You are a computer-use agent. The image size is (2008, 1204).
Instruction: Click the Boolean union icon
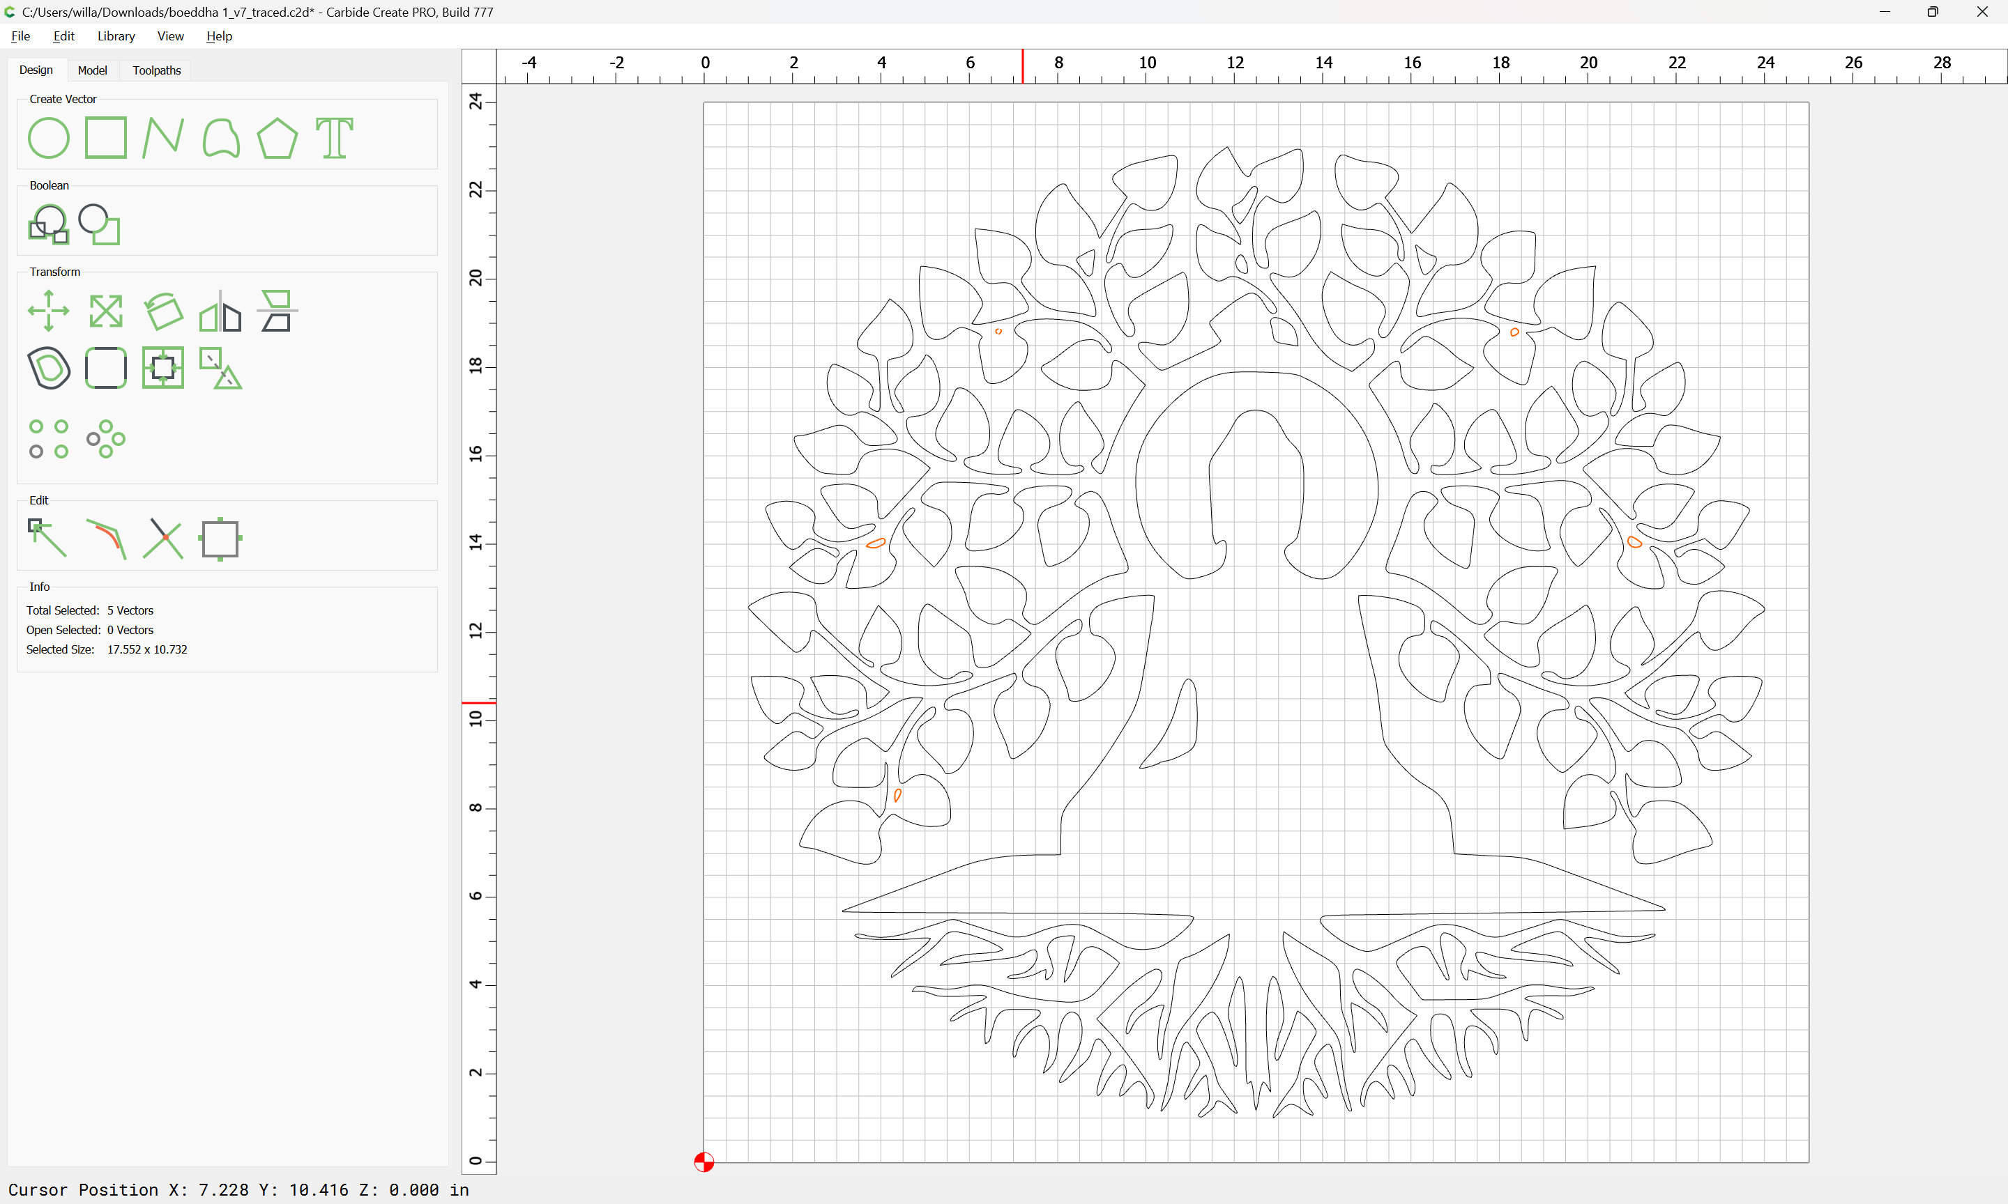pos(49,225)
